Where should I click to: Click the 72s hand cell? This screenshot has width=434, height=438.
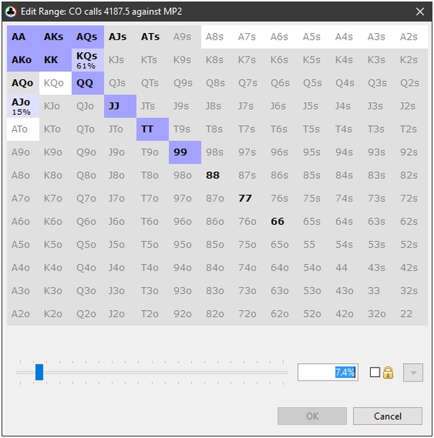(411, 198)
